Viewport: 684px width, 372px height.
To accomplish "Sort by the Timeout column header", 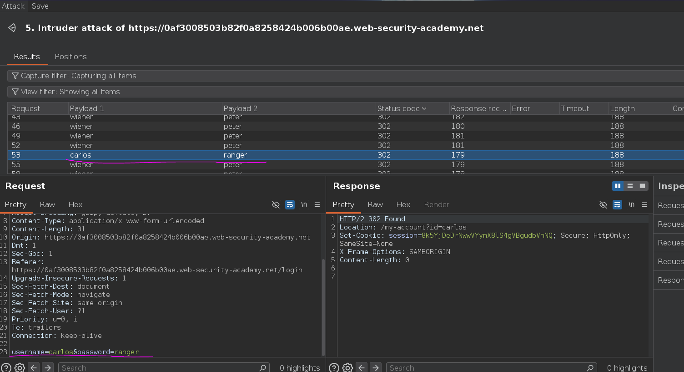I will [583, 108].
